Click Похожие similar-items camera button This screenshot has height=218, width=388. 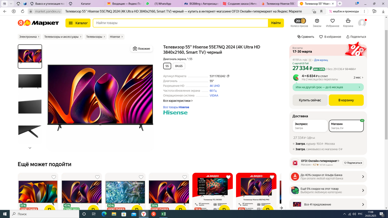click(142, 48)
